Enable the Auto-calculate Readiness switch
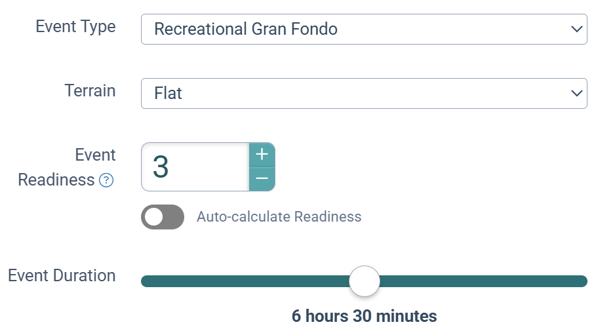The width and height of the screenshot is (596, 335). (163, 217)
